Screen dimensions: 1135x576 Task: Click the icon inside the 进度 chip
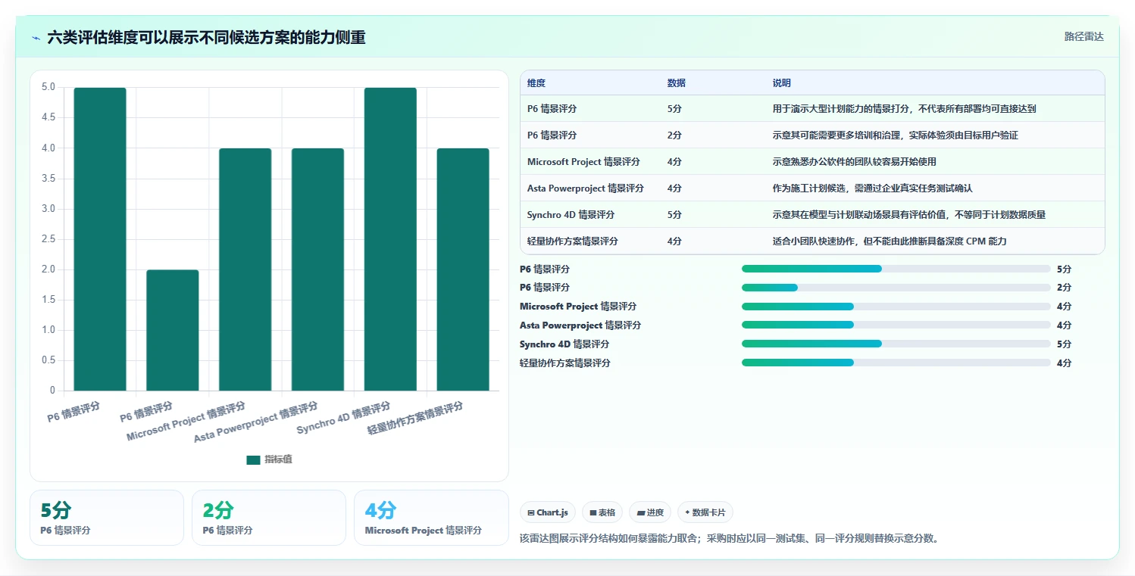[x=641, y=513]
